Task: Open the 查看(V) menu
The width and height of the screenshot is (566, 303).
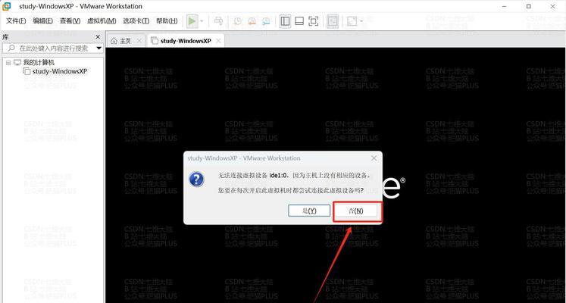Action: [70, 21]
